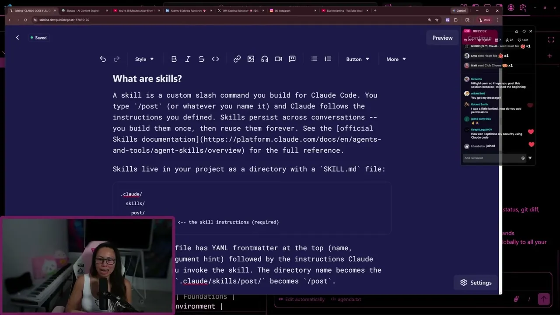560x315 pixels.
Task: Click the focus frame icon in background window
Action: 551,40
